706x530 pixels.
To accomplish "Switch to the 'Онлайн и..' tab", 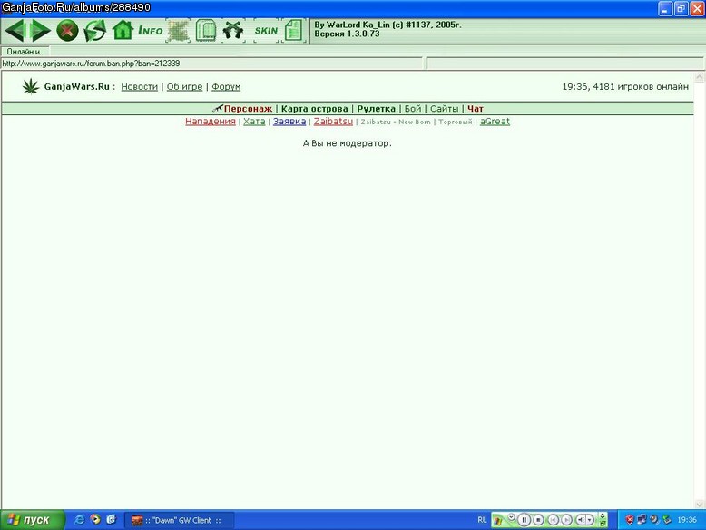I will pos(25,52).
